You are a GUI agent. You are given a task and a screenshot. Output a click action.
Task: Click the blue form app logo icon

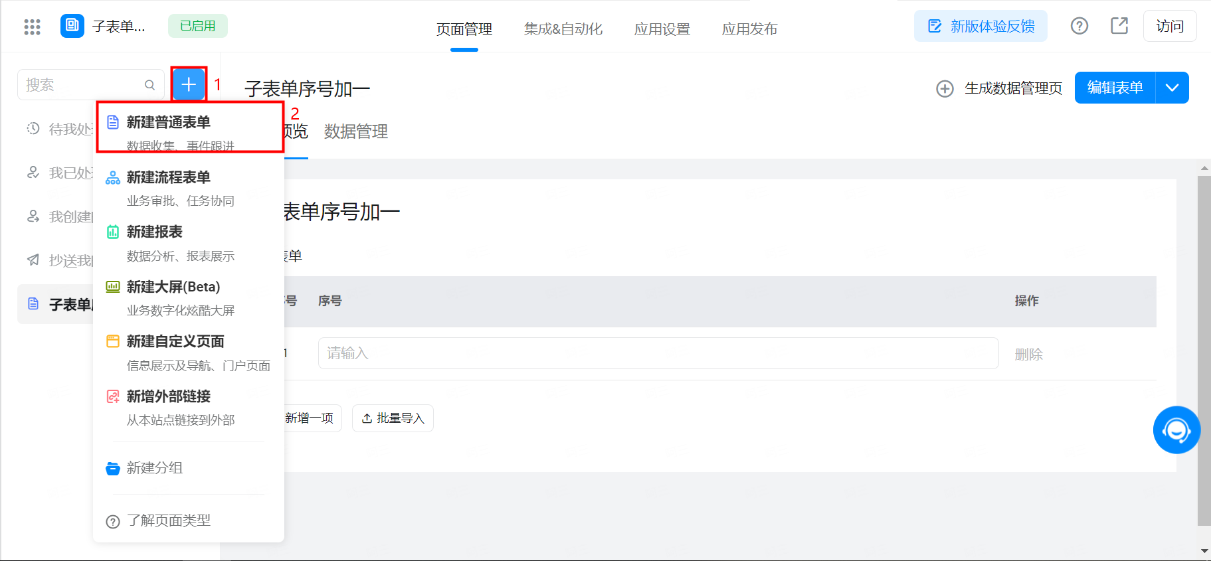72,26
